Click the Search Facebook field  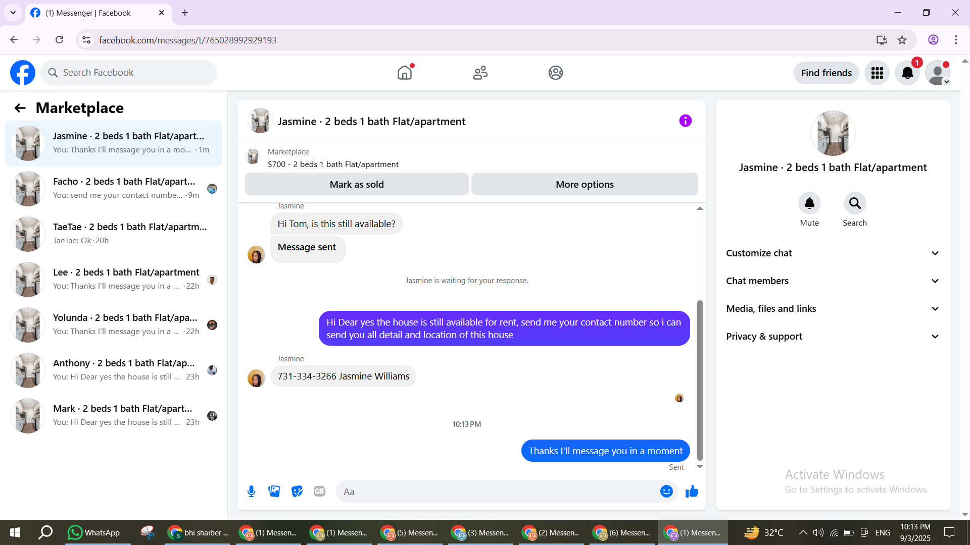[129, 73]
